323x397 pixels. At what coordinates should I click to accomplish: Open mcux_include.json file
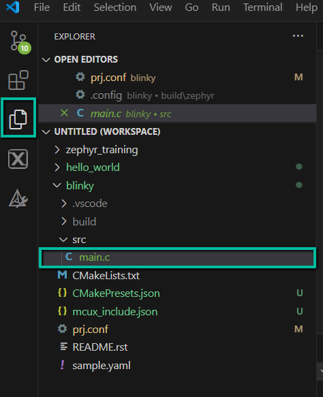pyautogui.click(x=177, y=311)
